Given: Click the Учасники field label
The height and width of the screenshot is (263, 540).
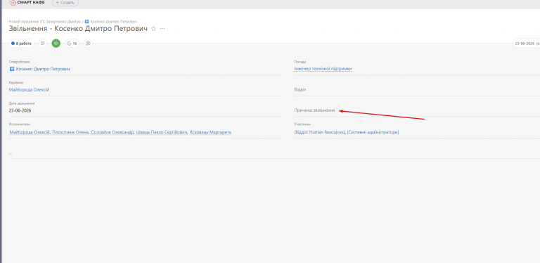Looking at the screenshot, I should [x=302, y=124].
